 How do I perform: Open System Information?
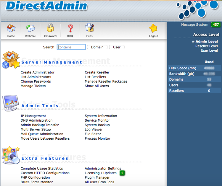pyautogui.click(x=101, y=116)
